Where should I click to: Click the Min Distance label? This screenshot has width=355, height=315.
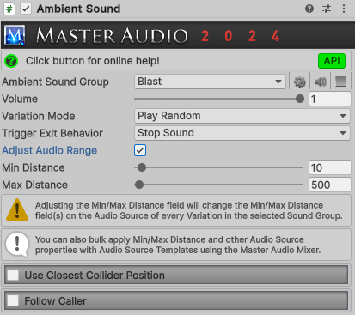[34, 167]
